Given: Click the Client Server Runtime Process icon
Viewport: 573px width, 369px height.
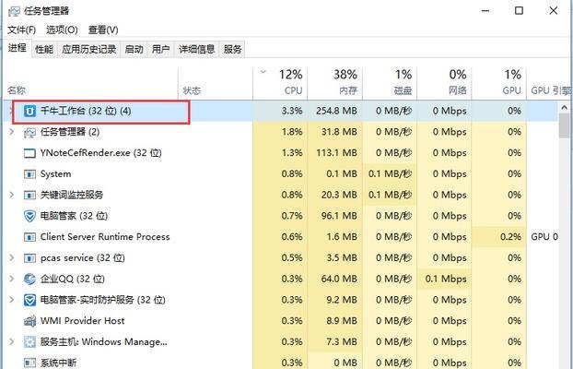Looking at the screenshot, I should [29, 237].
